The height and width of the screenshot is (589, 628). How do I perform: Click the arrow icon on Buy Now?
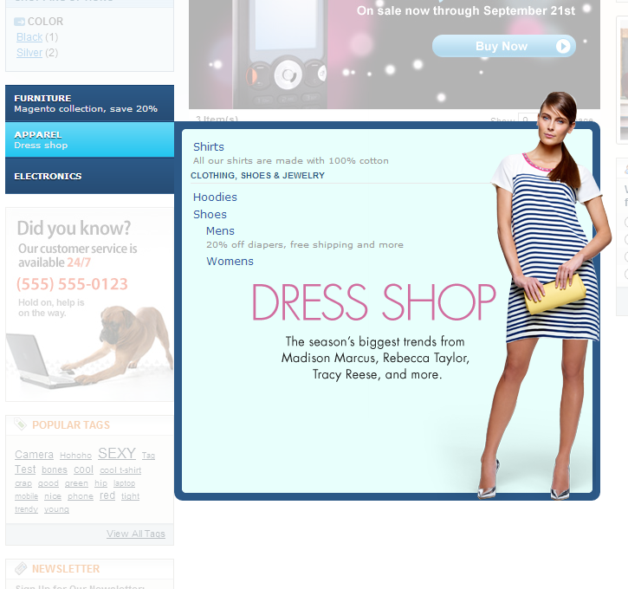click(563, 47)
